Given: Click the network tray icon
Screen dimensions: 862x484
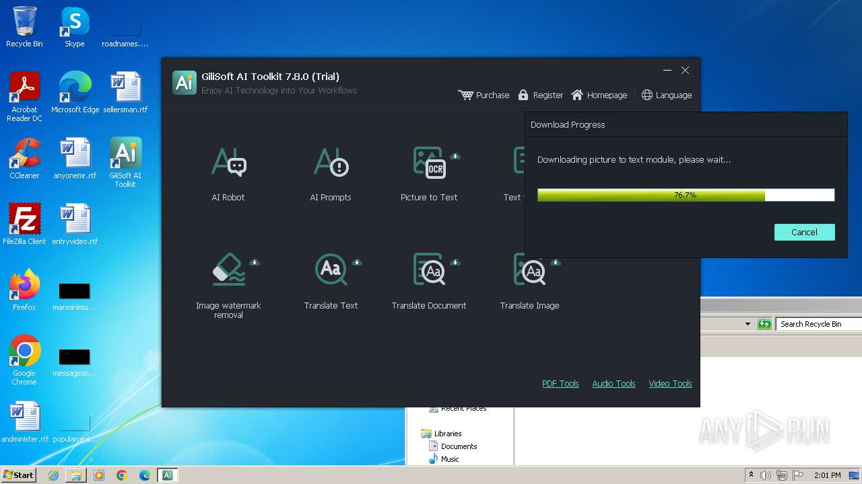Looking at the screenshot, I should tap(782, 475).
